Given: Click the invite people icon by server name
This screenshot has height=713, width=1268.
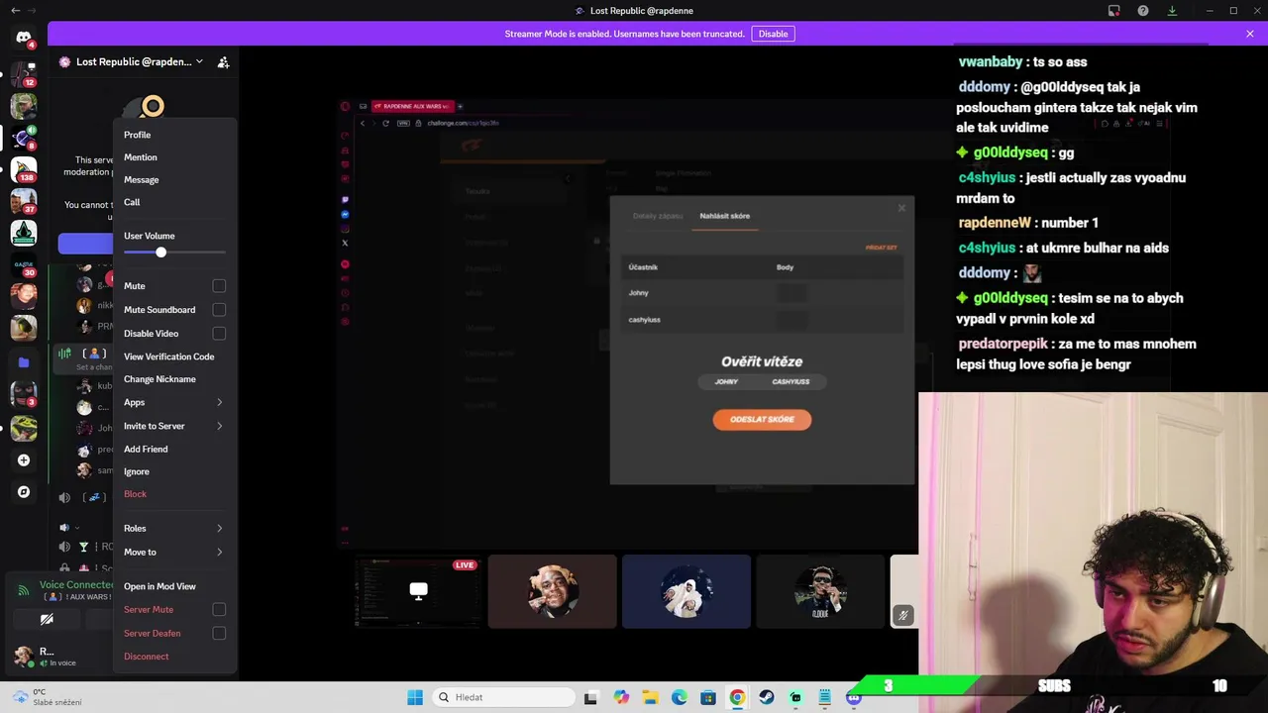Looking at the screenshot, I should coord(223,61).
